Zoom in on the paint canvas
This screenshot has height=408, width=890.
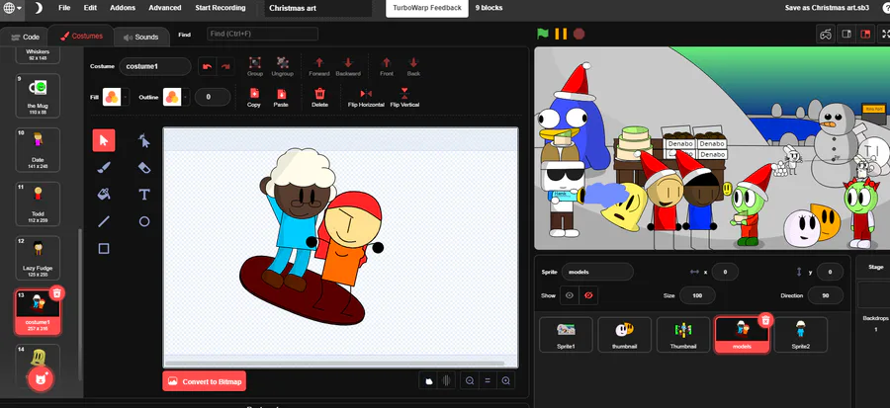(505, 380)
